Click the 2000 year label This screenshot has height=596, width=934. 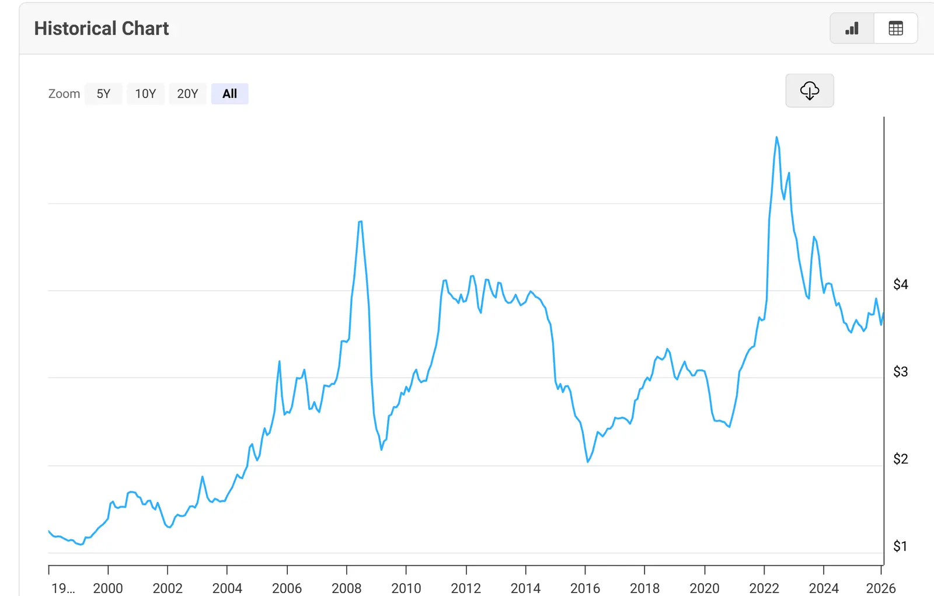108,588
